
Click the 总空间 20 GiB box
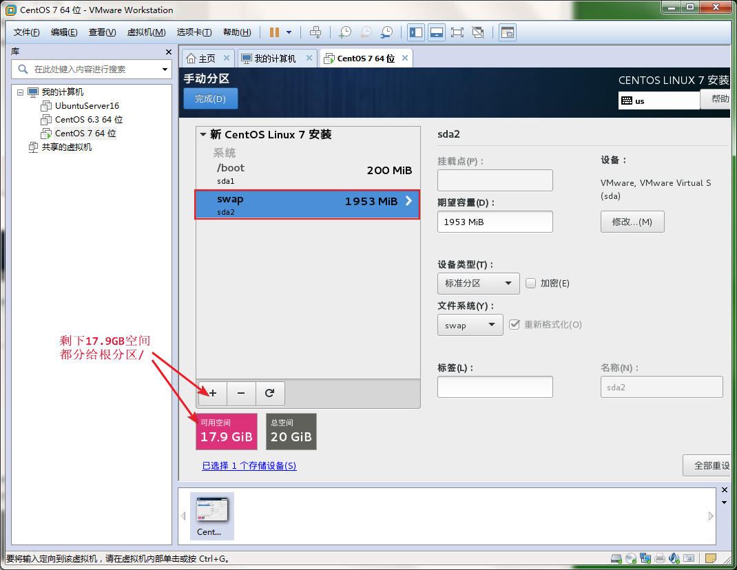(x=291, y=432)
